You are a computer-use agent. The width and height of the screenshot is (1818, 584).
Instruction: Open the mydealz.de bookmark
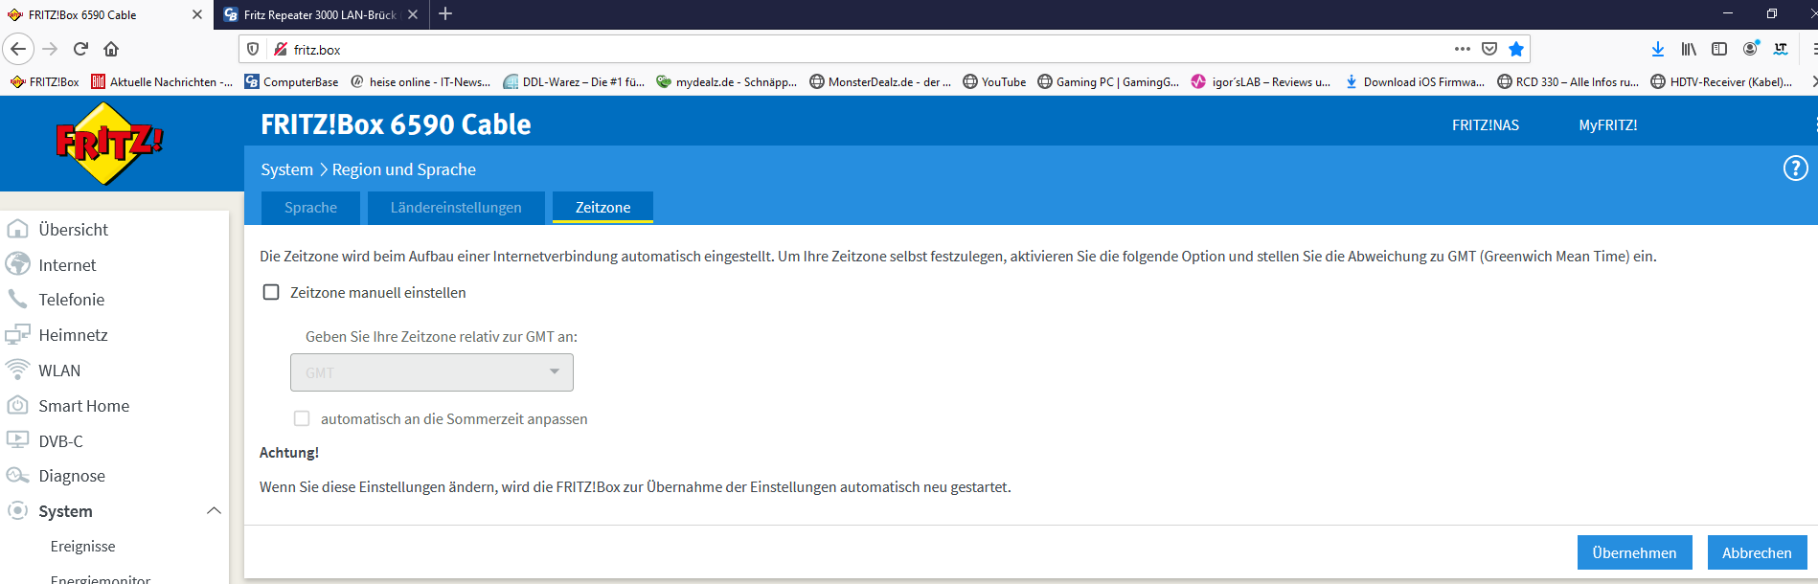tap(727, 82)
